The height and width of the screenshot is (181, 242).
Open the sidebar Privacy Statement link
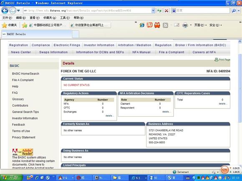(x=24, y=137)
